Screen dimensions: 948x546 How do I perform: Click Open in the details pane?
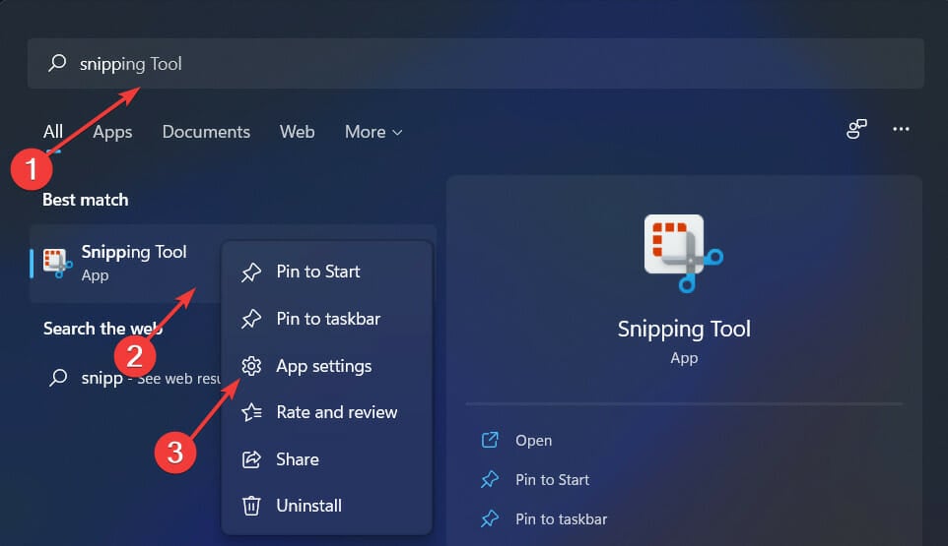click(x=533, y=441)
